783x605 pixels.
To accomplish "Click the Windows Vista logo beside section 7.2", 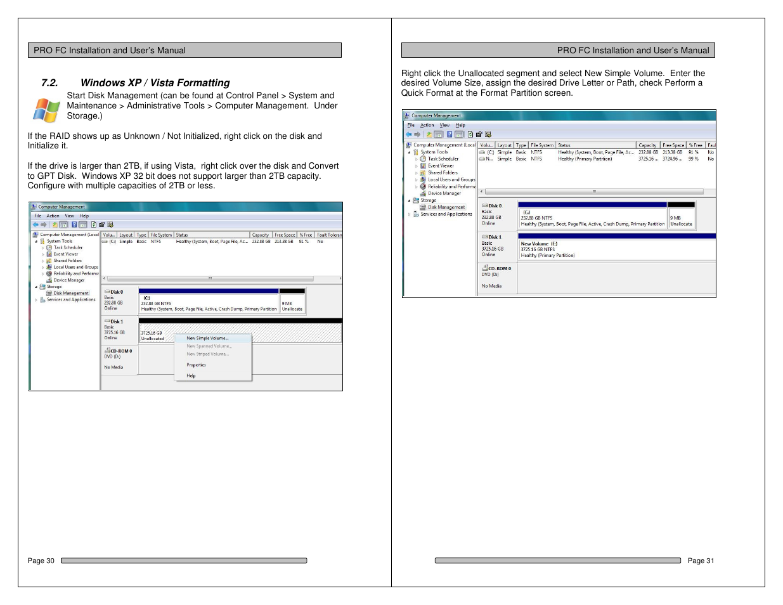I will [x=47, y=110].
